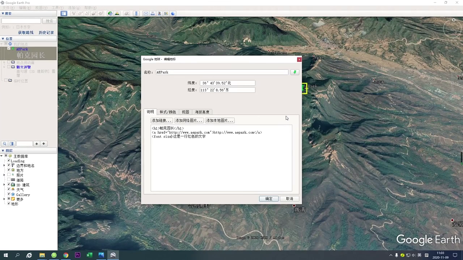Viewport: 463px width, 260px height.
Task: Switch to the 说明 tab
Action: [150, 112]
